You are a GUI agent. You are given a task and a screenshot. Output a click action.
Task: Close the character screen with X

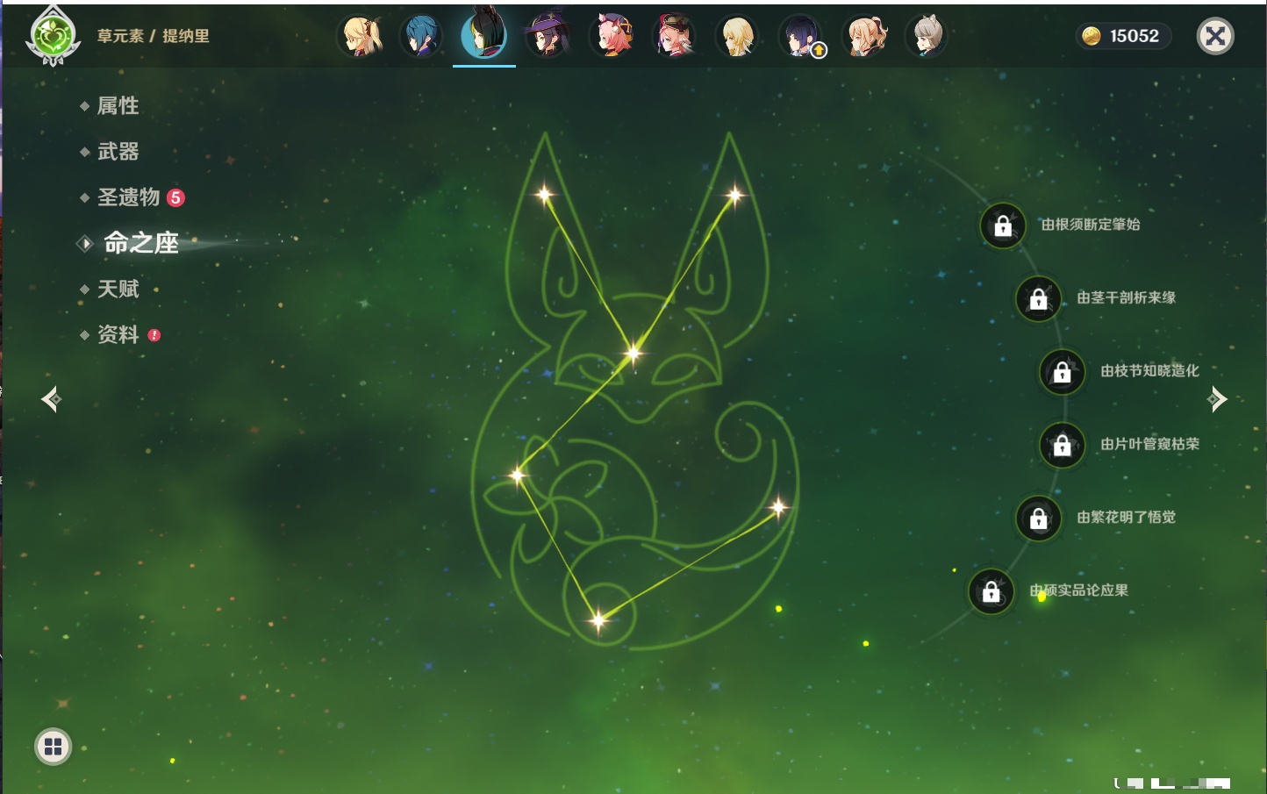[1215, 36]
